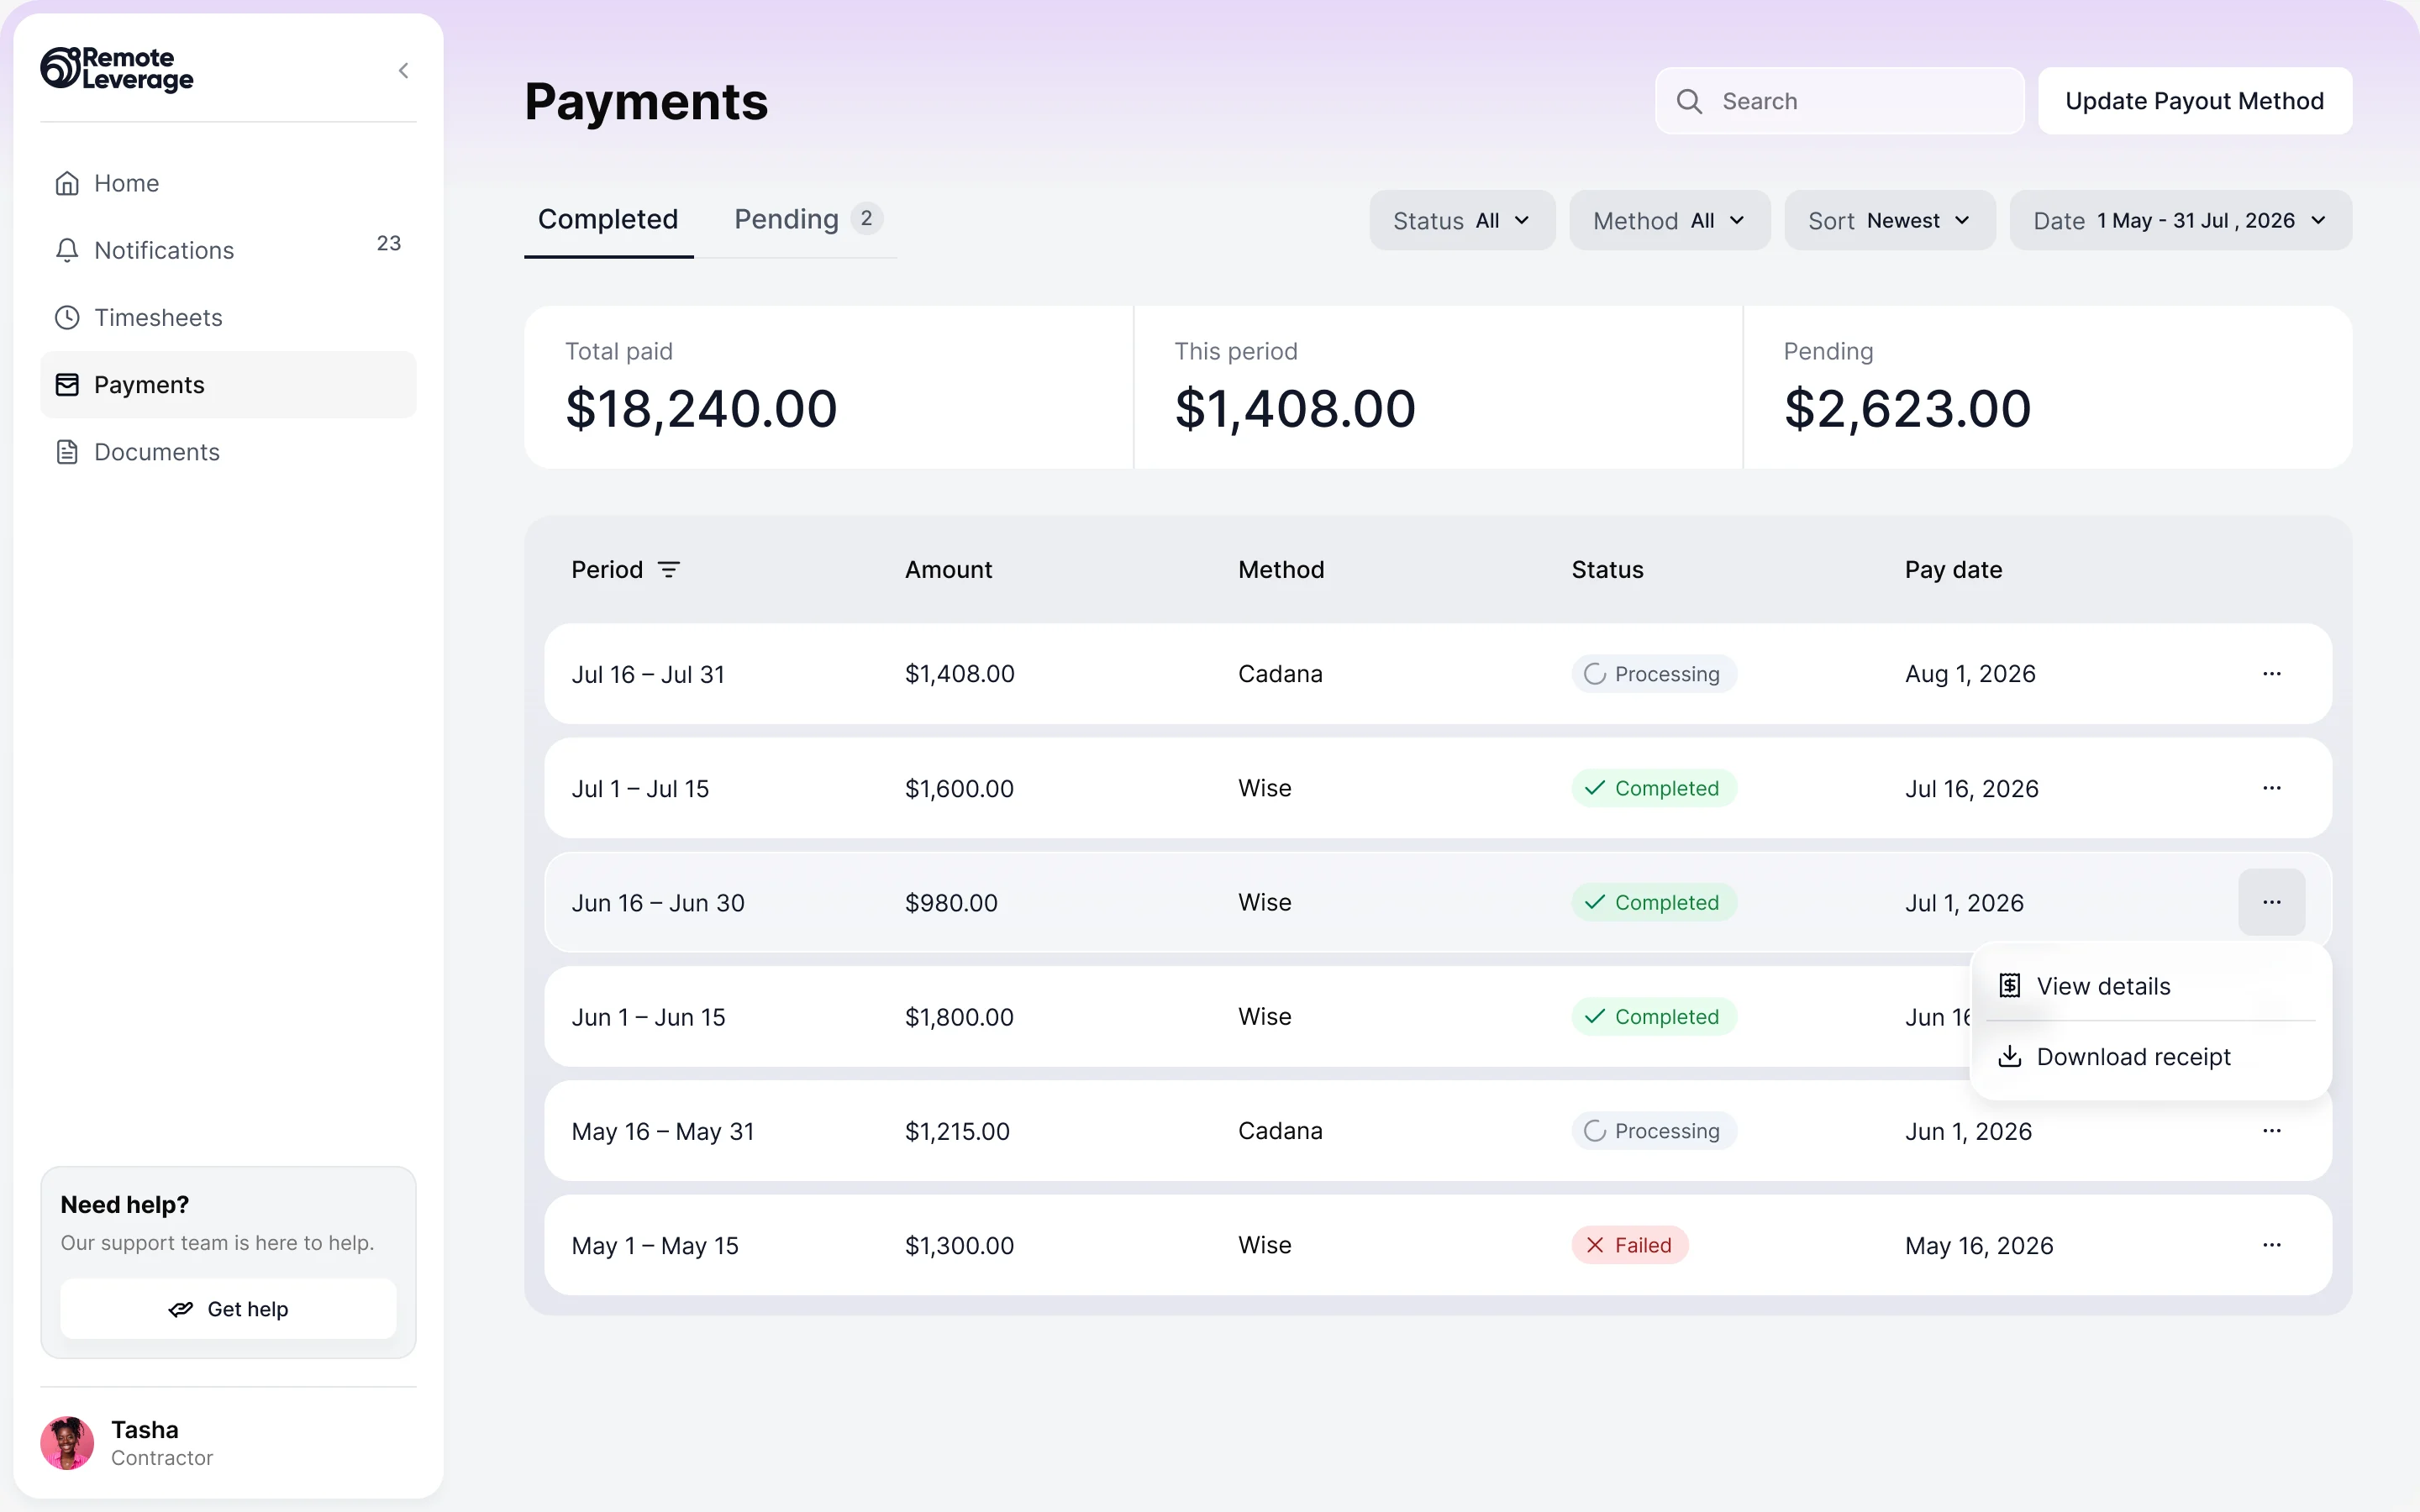Open the Method filter dropdown
Image resolution: width=2420 pixels, height=1512 pixels.
[x=1669, y=220]
